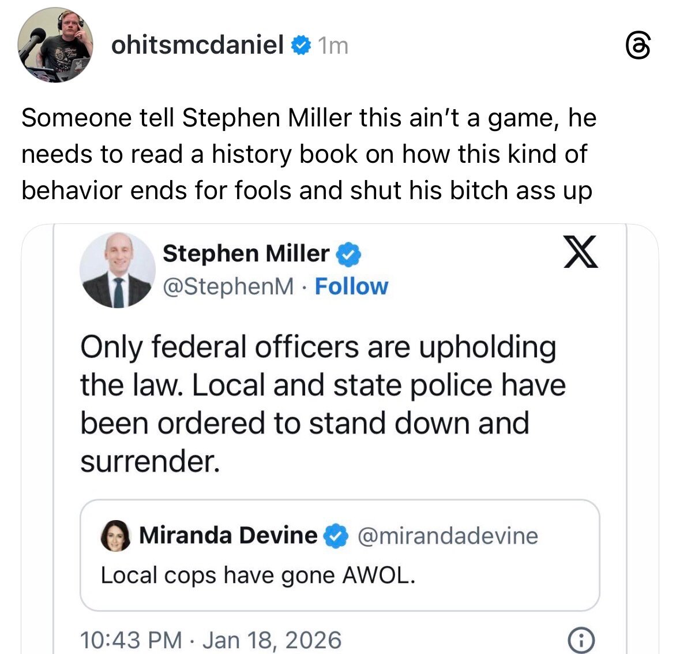Open Miranda Devine's display name
This screenshot has height=654, width=680.
tap(228, 536)
